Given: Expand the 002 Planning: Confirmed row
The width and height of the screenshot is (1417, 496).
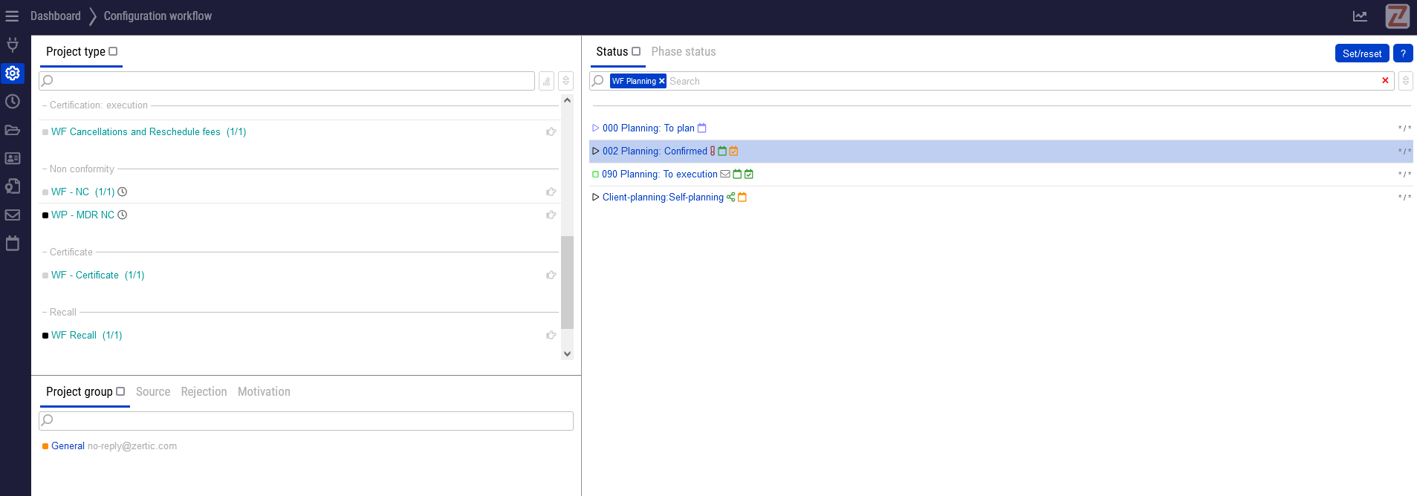Looking at the screenshot, I should point(595,151).
